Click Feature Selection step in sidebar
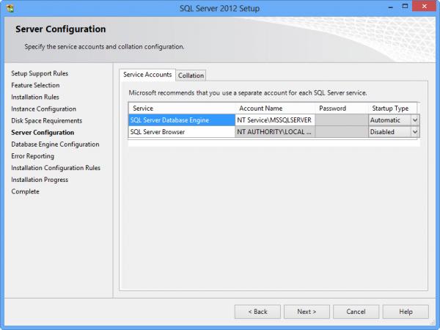Image resolution: width=440 pixels, height=330 pixels. [x=35, y=85]
